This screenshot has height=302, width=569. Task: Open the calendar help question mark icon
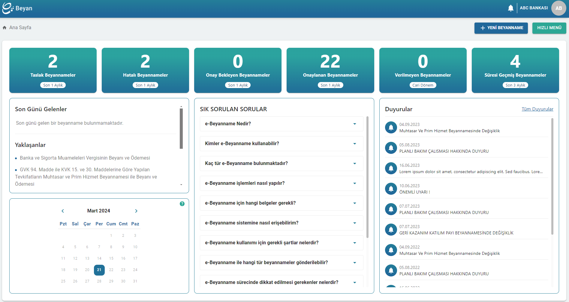pos(182,204)
